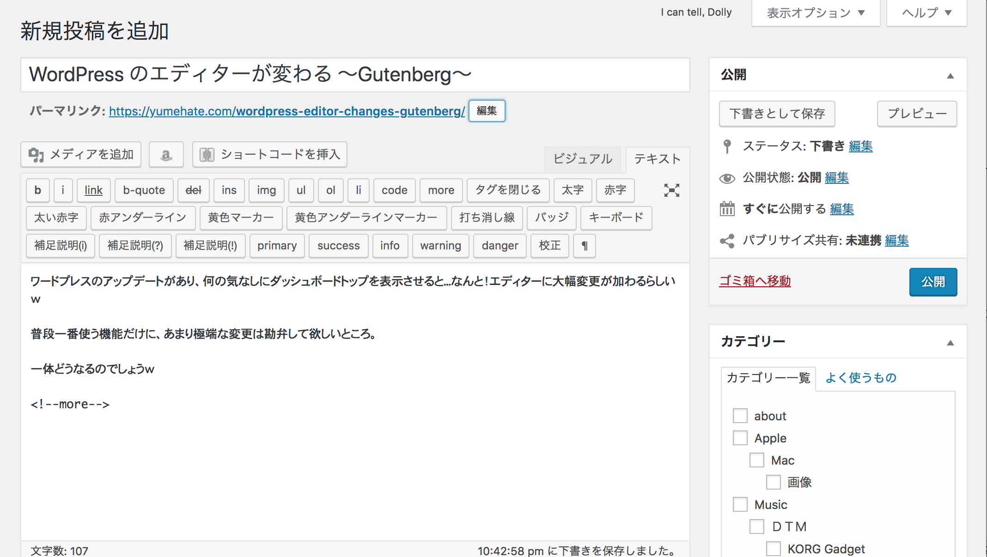
Task: Check the Mac category
Action: 757,460
